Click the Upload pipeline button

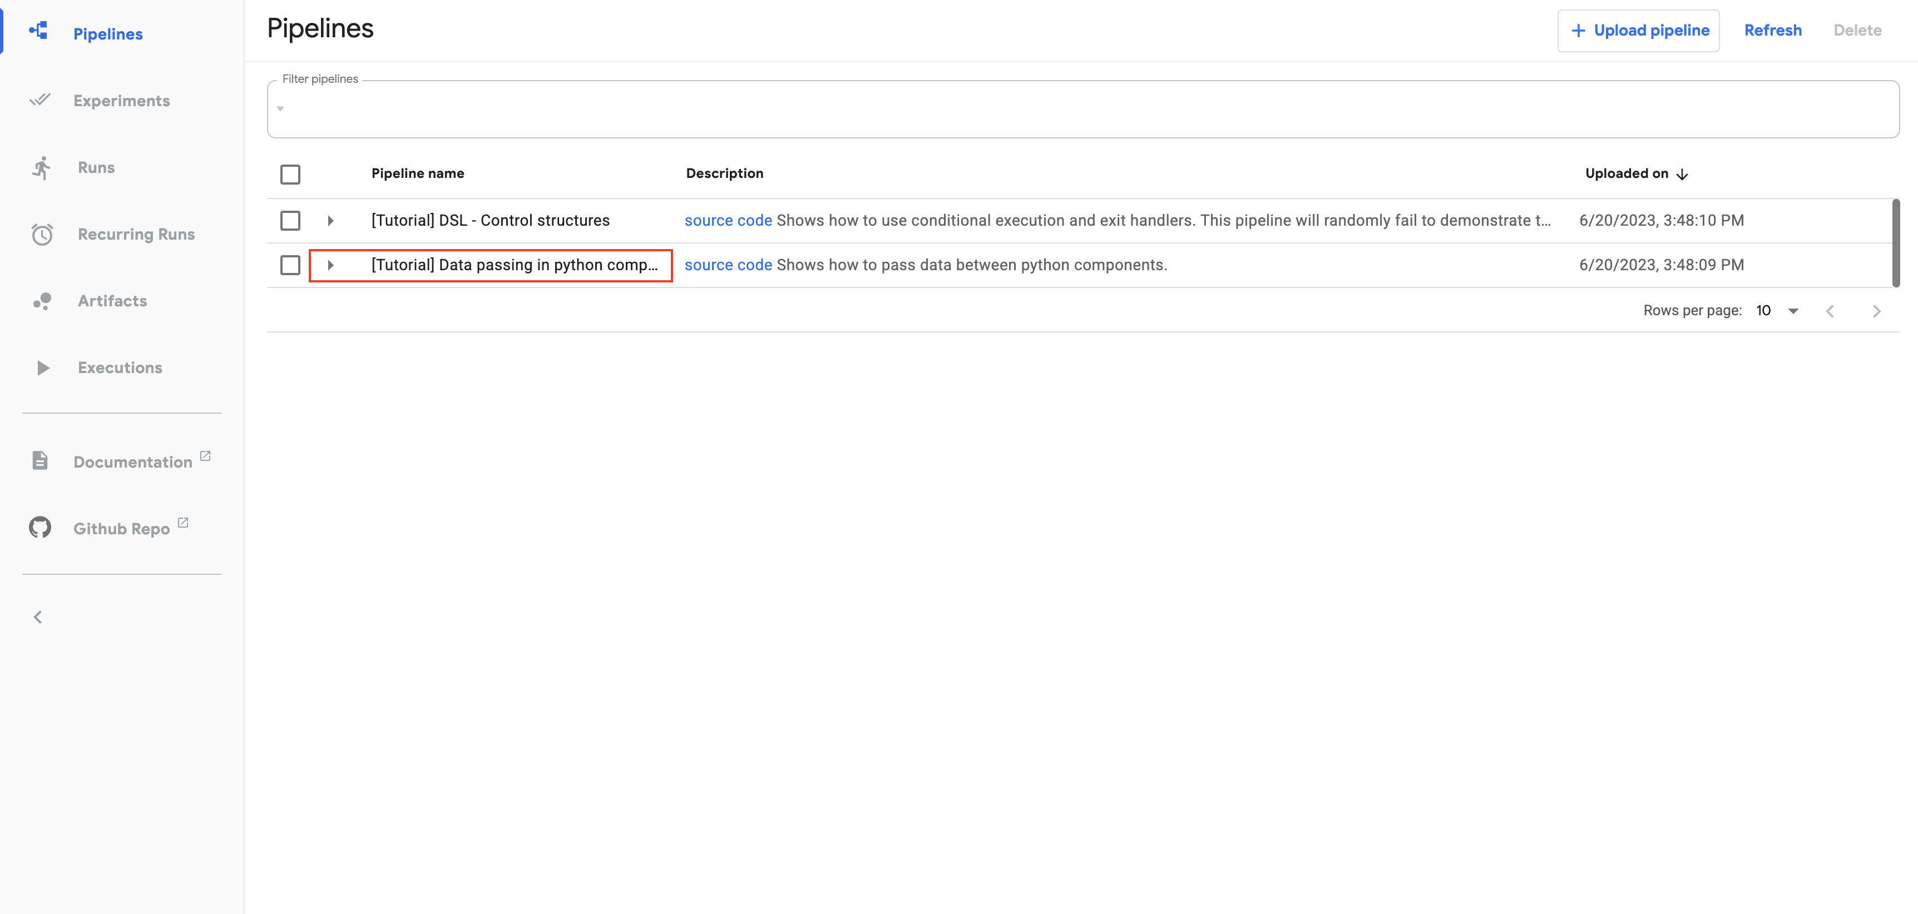pos(1638,31)
